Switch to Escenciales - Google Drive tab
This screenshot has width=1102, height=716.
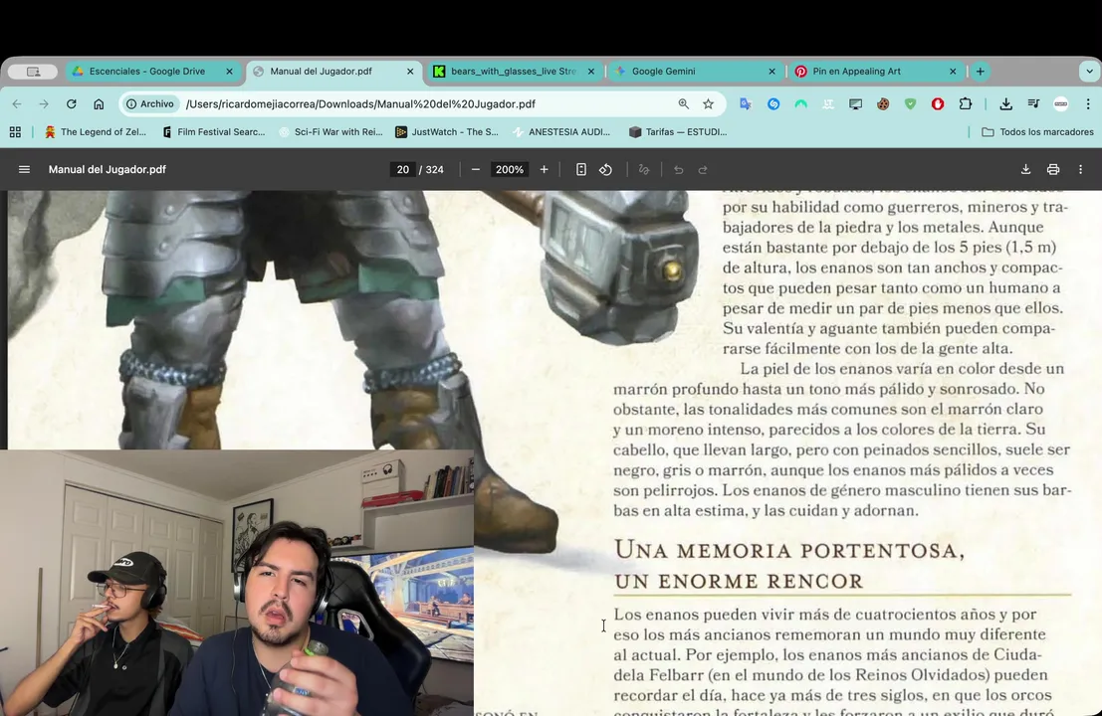tap(153, 71)
